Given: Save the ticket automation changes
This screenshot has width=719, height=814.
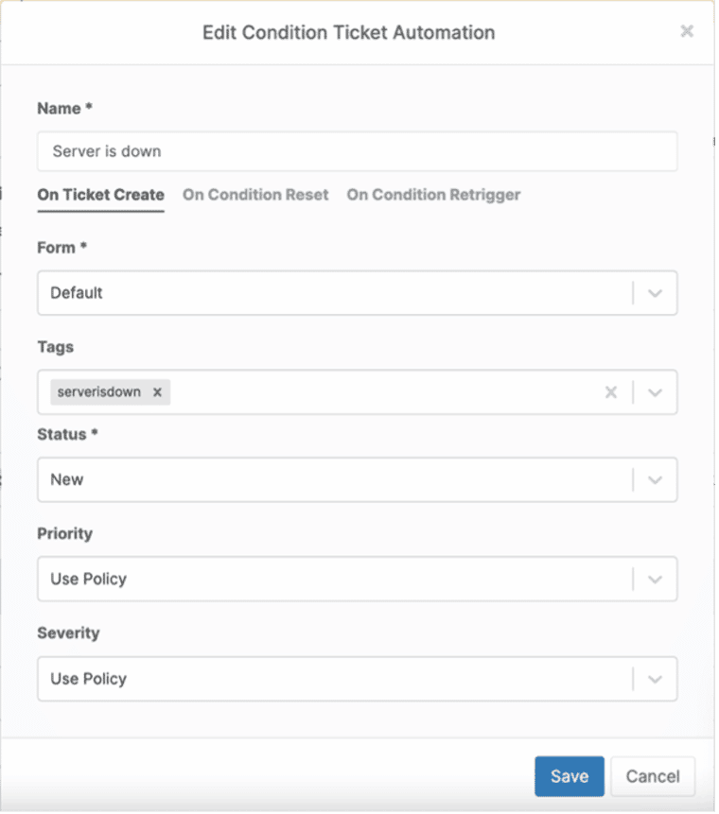Looking at the screenshot, I should pyautogui.click(x=569, y=775).
